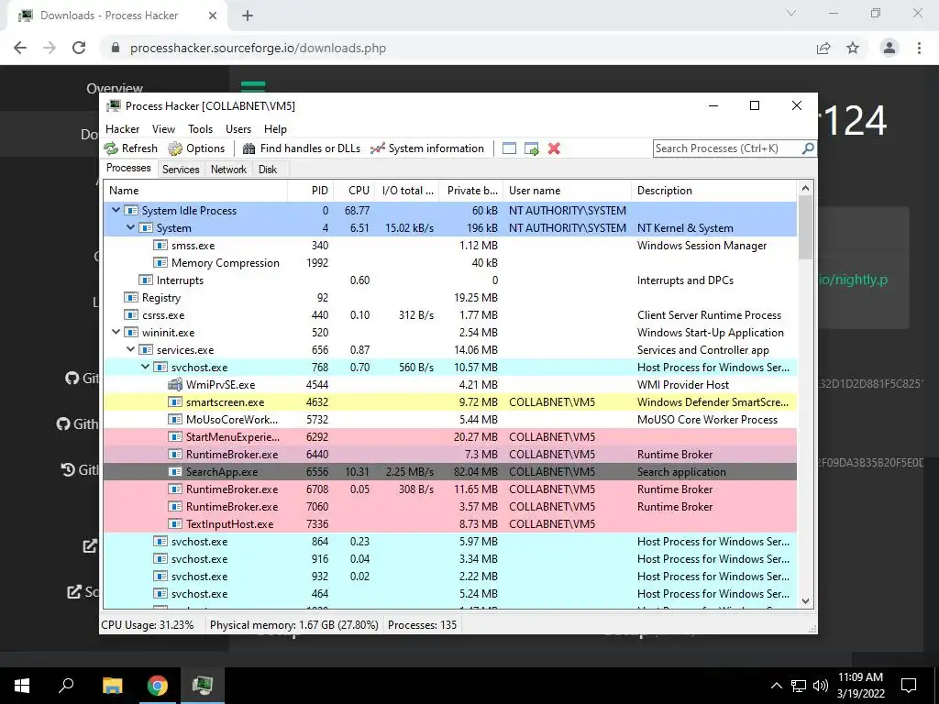Open the Users menu
Viewport: 939px width, 704px height.
[238, 128]
